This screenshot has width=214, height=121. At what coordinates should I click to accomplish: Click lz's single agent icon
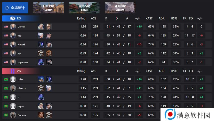pos(41,97)
